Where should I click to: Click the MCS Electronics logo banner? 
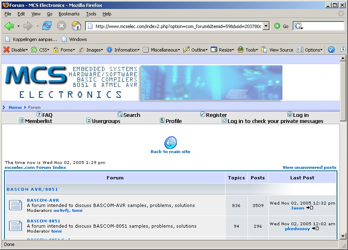71,82
